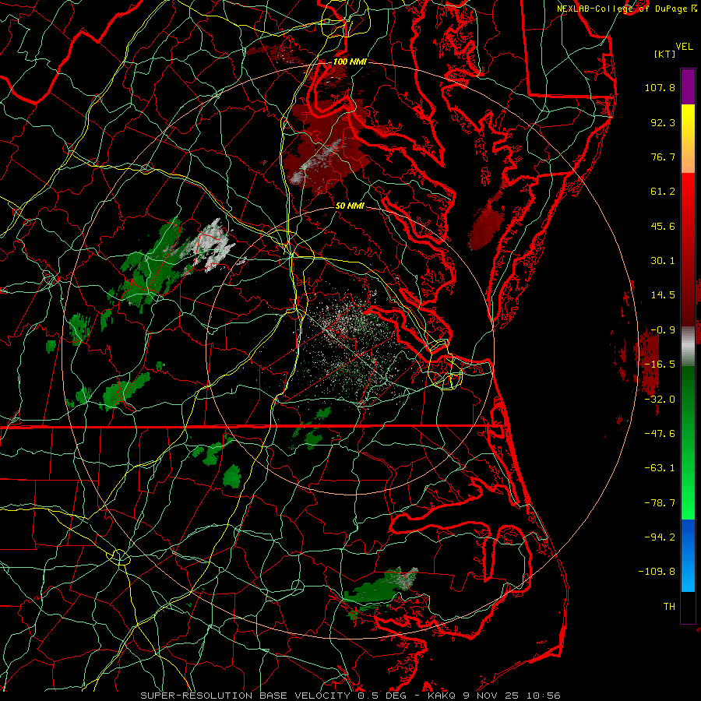Pick the blue segment of the color bar
This screenshot has height=701, width=701.
688,555
